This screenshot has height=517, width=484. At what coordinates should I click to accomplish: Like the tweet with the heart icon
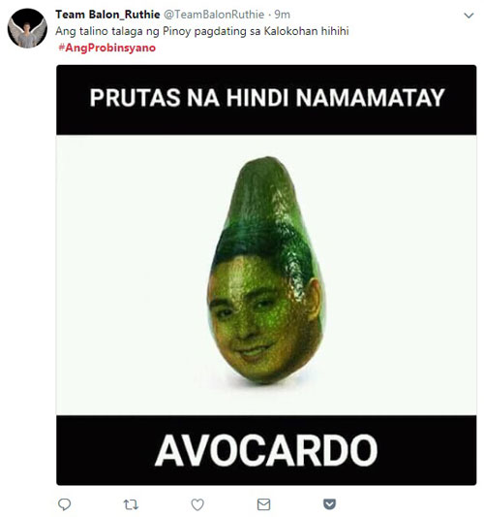coord(197,504)
